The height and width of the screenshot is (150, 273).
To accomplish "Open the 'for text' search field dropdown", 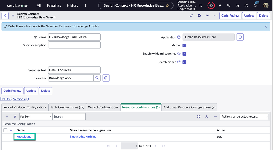I will [36, 117].
